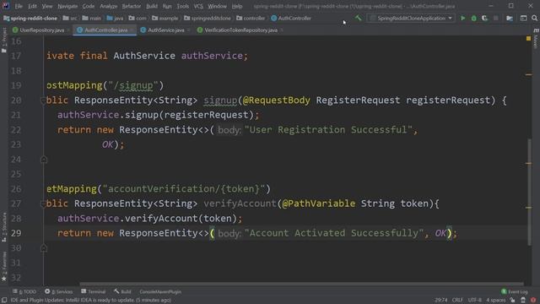Open the Services tool window button
The width and height of the screenshot is (540, 304).
pos(58,292)
